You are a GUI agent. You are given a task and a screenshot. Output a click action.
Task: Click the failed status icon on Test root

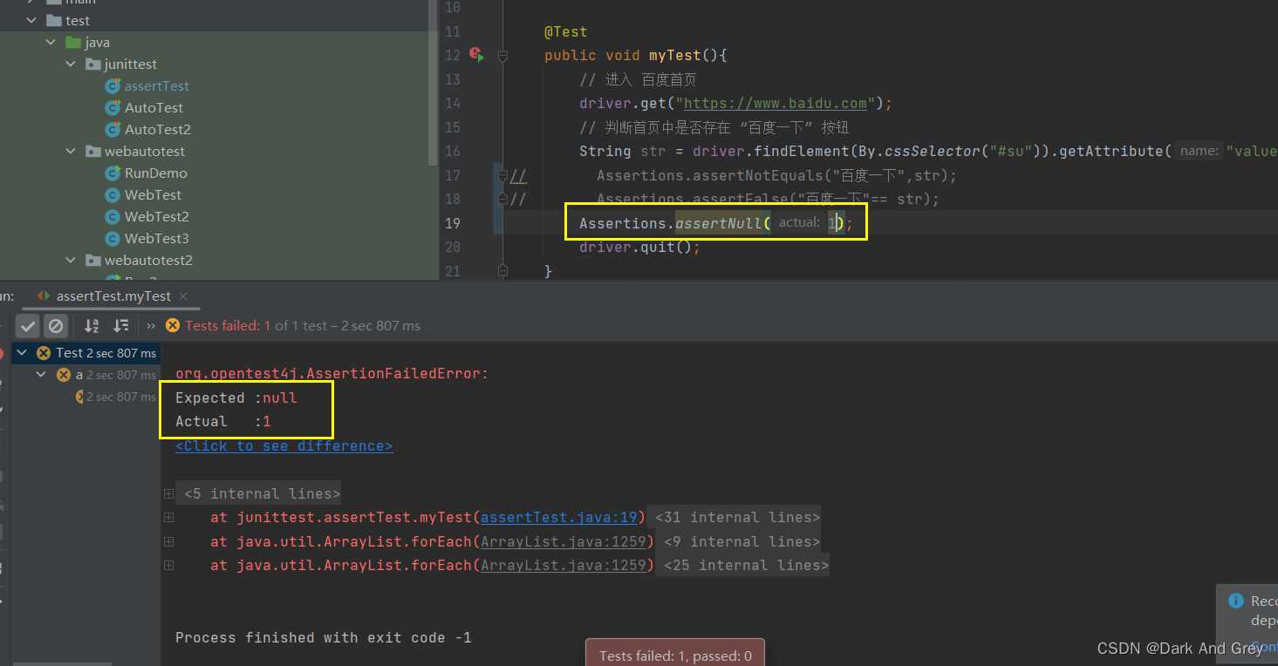point(44,353)
